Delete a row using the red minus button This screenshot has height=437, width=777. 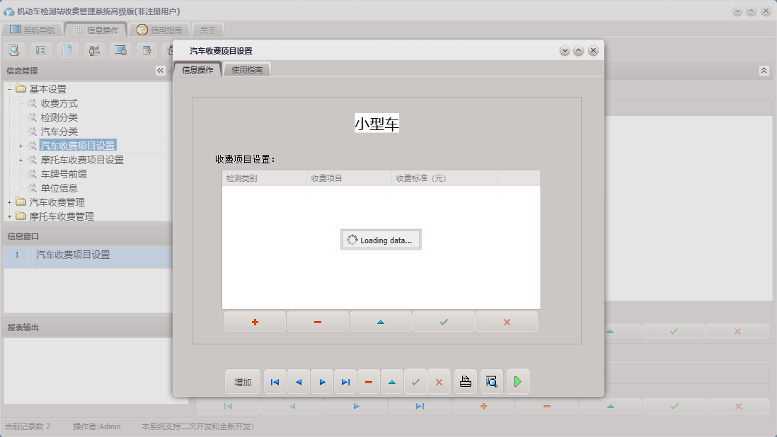(x=317, y=321)
